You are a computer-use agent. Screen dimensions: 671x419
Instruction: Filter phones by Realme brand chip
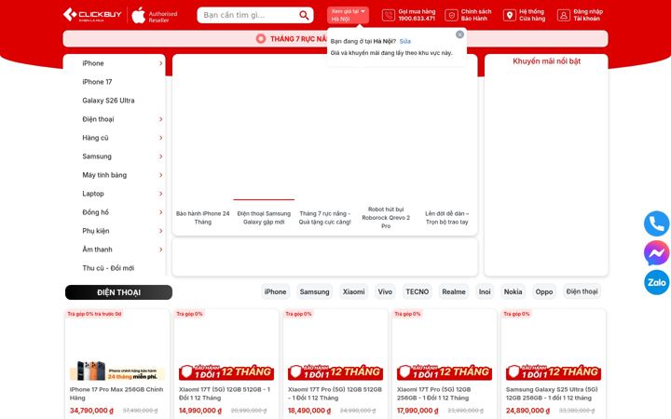point(454,291)
